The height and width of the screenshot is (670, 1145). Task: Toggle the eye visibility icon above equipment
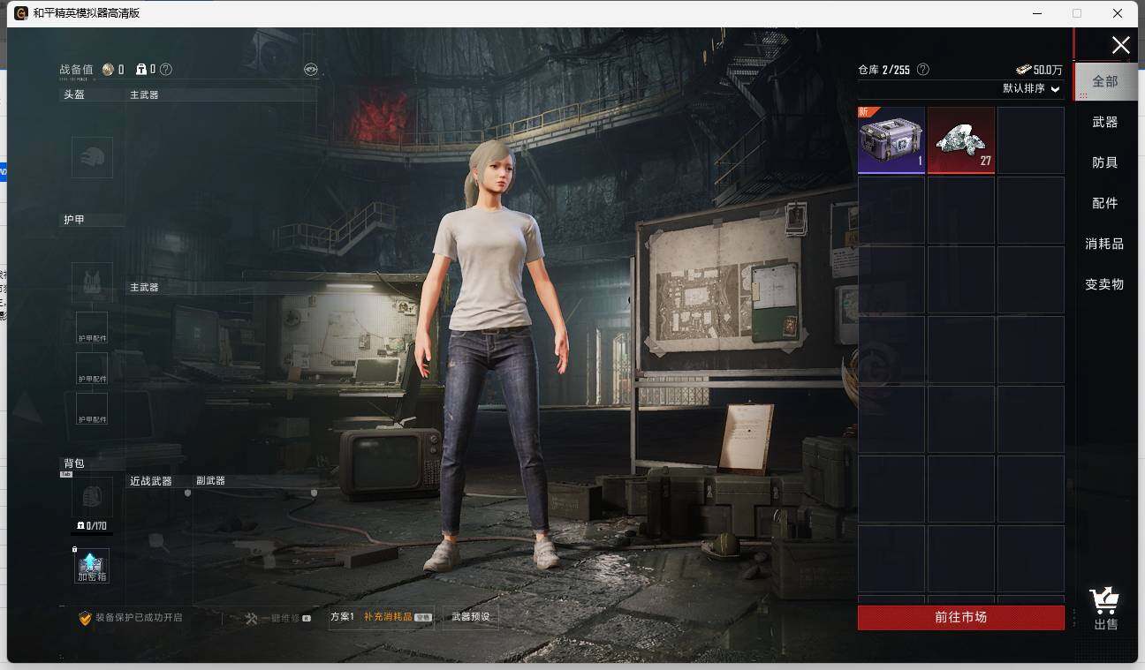tap(310, 70)
